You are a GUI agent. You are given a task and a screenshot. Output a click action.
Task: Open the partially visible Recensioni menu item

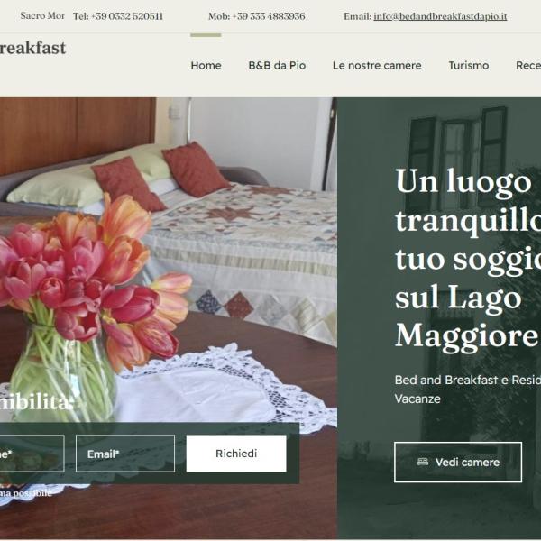528,65
